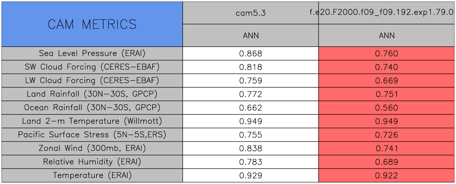
Task: Select the cam5.3 value 0.662
Action: tap(251, 108)
